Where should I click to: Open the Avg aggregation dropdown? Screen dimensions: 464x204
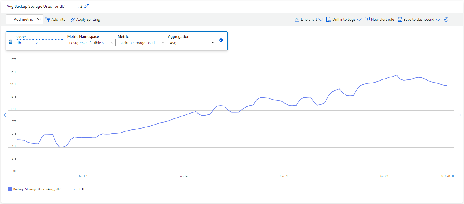coord(192,43)
